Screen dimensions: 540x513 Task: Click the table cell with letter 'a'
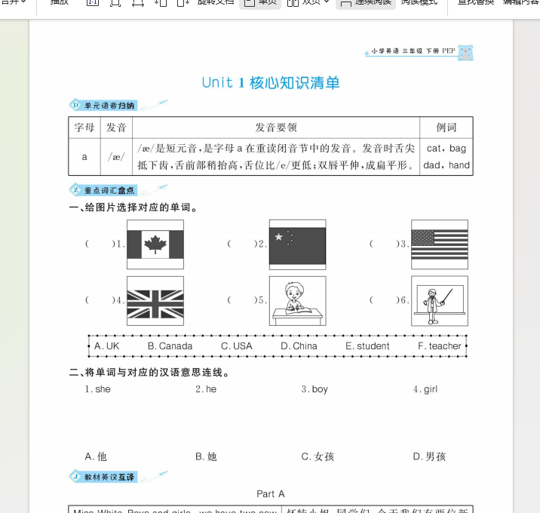(x=84, y=157)
